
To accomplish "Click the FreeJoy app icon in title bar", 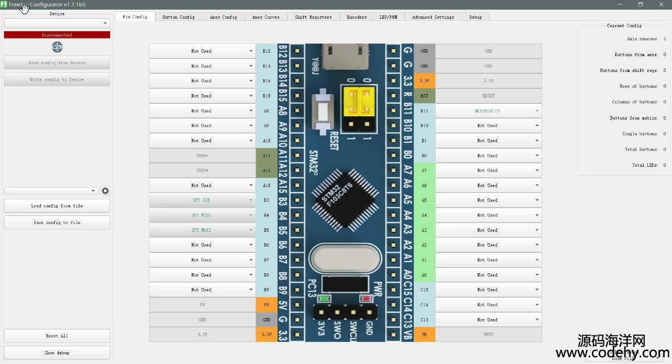I will (x=4, y=5).
